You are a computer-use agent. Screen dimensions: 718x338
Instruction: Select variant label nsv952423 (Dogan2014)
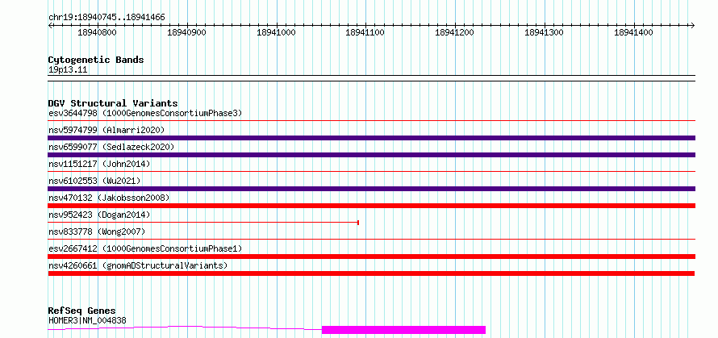[x=99, y=215]
